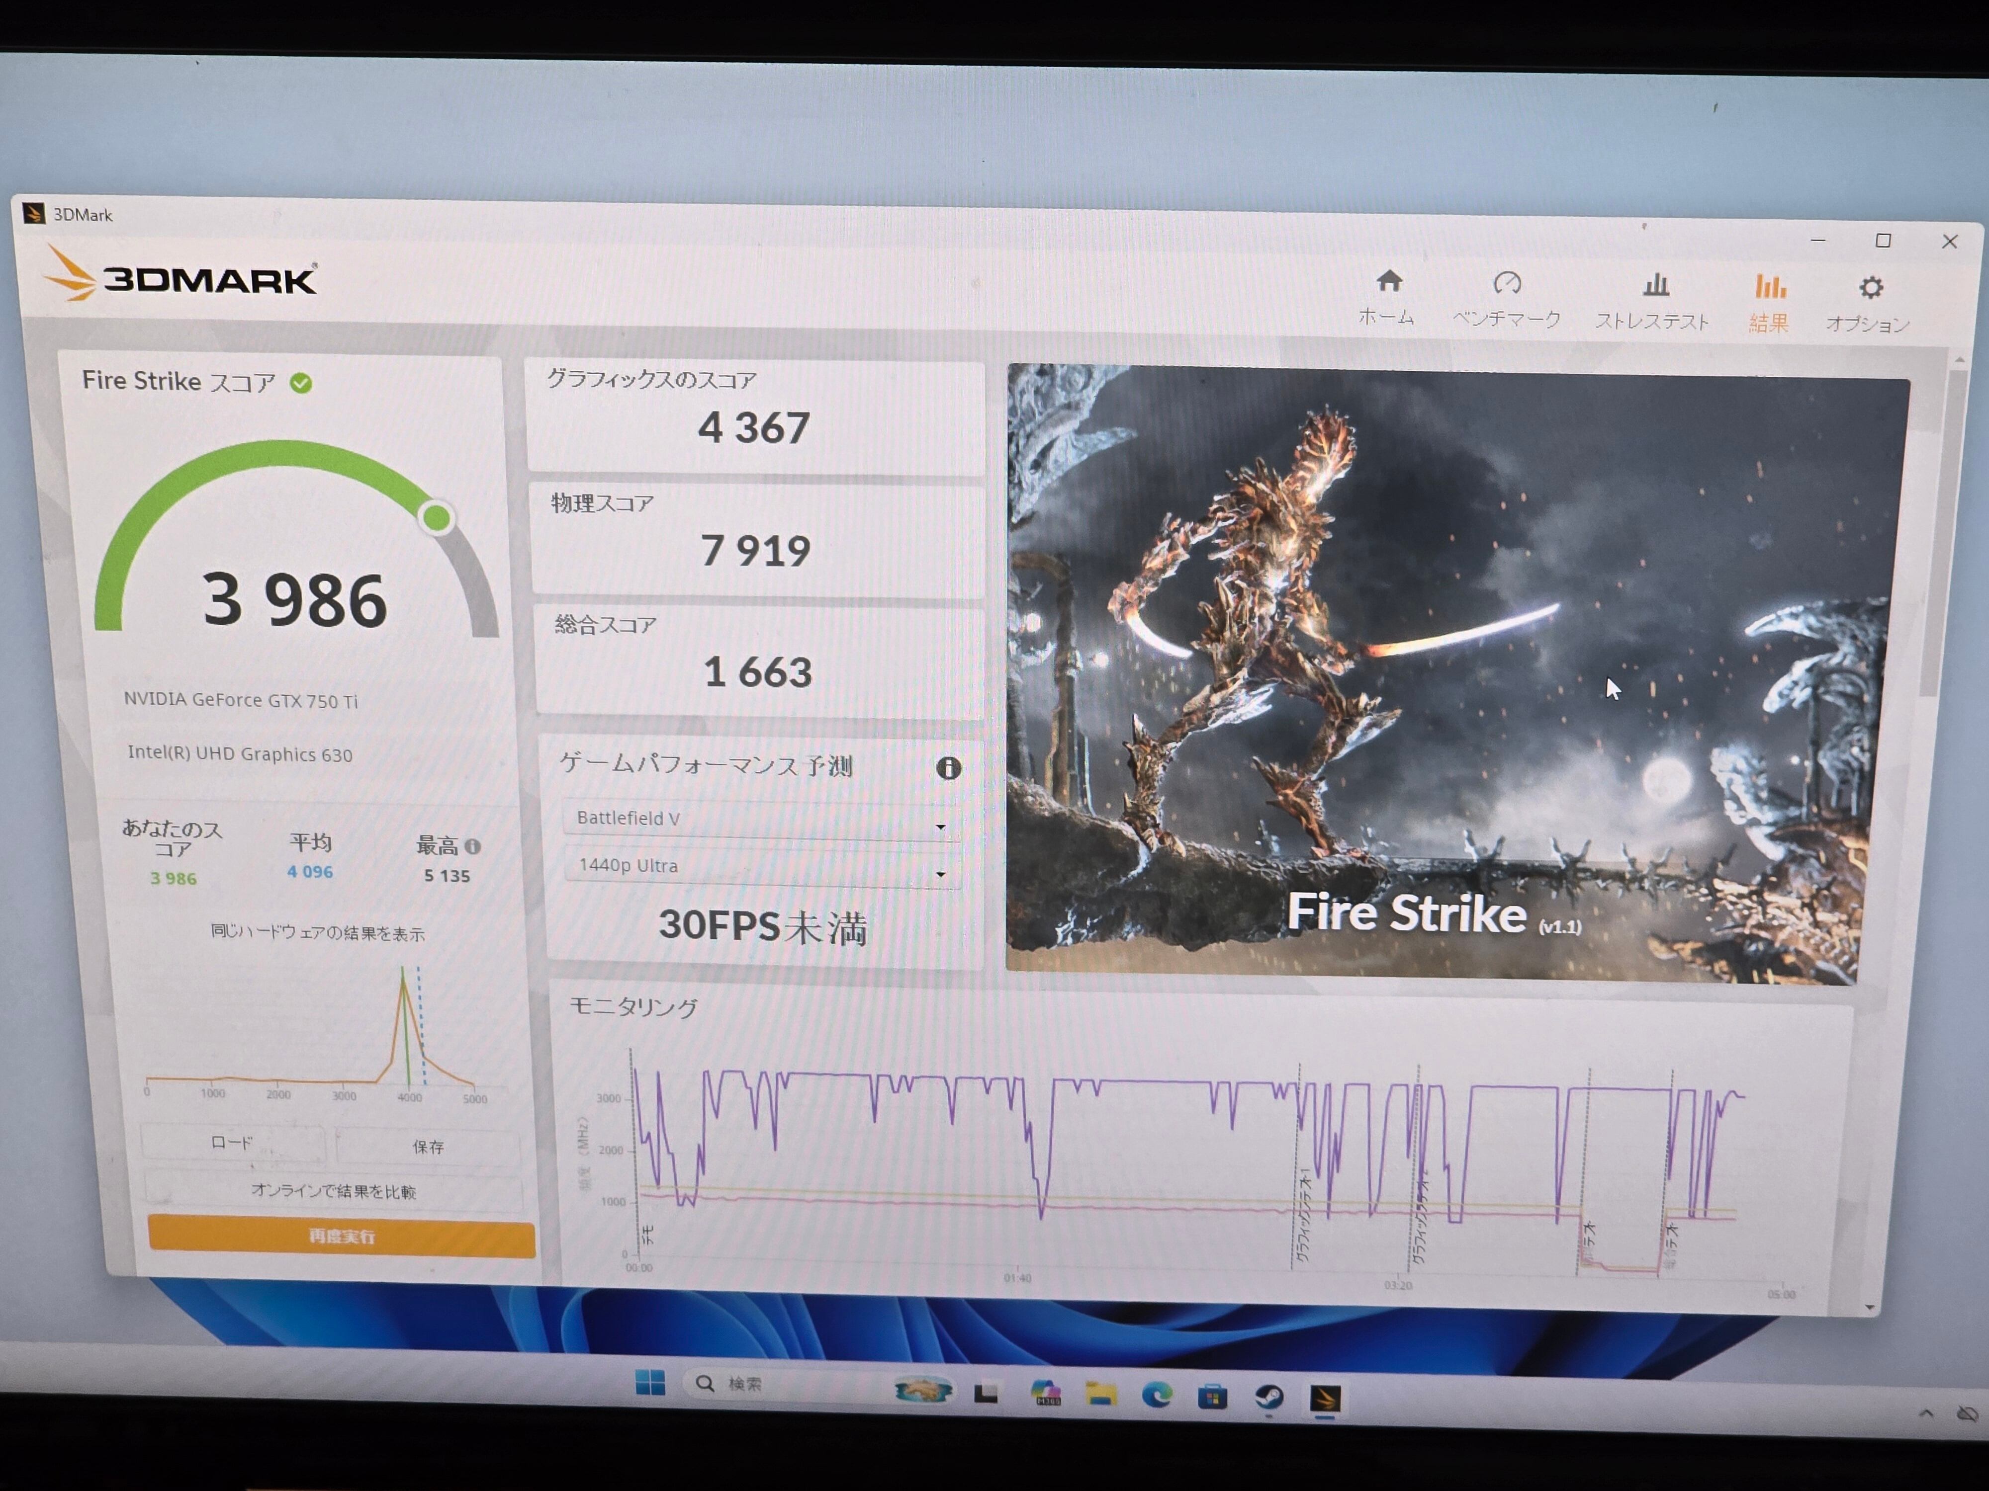Click the ロード (Load) button
1989x1491 pixels.
pyautogui.click(x=232, y=1143)
